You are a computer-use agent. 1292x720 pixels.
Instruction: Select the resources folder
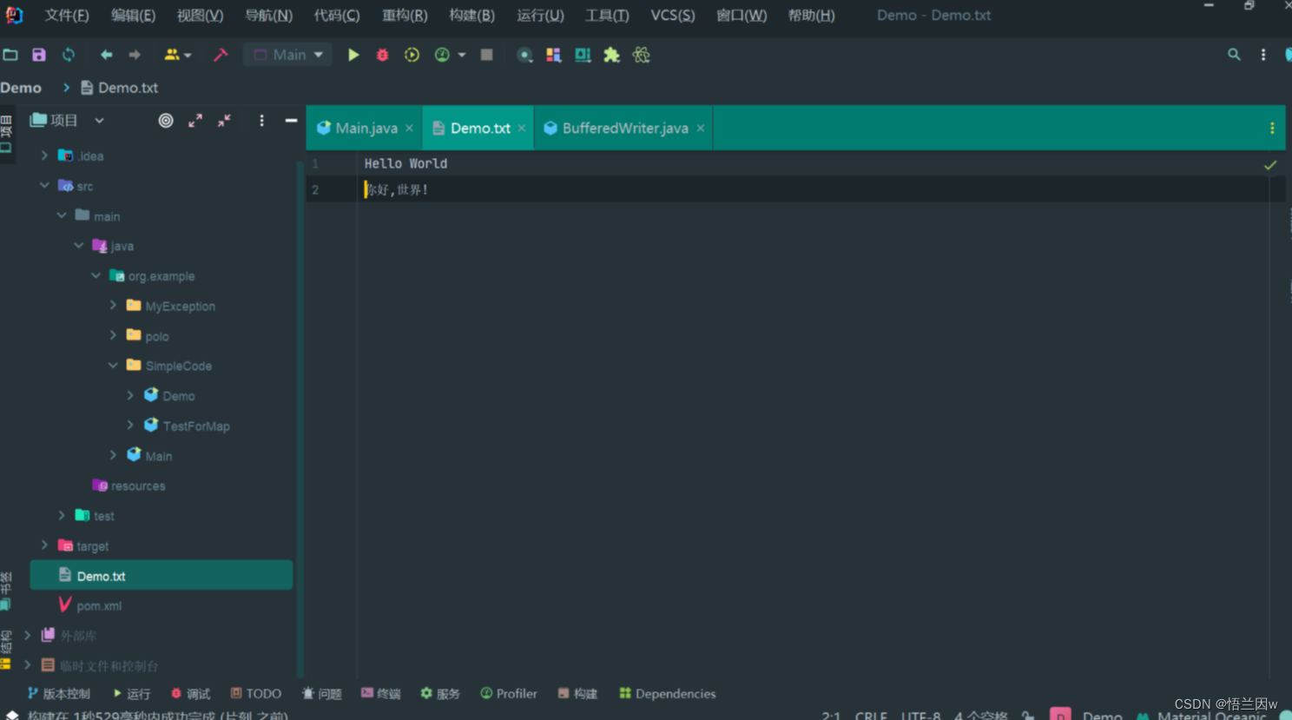[x=138, y=486]
